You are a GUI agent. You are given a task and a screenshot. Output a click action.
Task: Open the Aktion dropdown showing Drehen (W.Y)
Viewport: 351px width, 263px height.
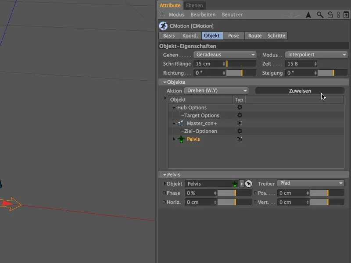[x=216, y=90]
